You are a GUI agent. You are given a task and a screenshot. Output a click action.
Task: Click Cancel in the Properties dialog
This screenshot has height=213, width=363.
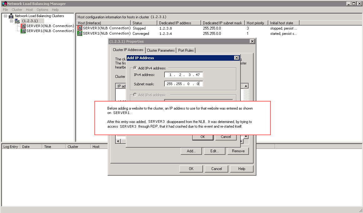point(216,169)
